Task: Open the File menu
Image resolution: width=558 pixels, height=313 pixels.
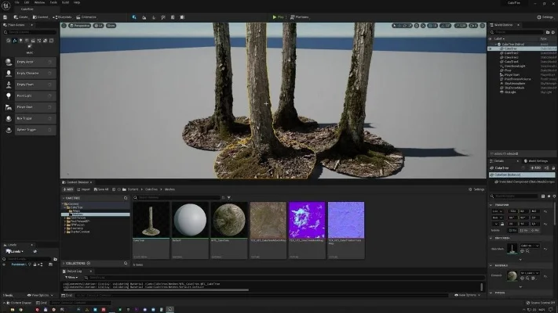Action: click(x=16, y=2)
